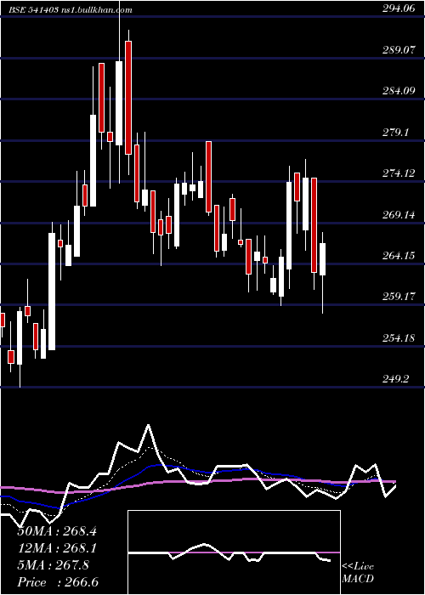425x595 pixels.
Task: Click the 259.17 price axis label
Action: (x=399, y=297)
